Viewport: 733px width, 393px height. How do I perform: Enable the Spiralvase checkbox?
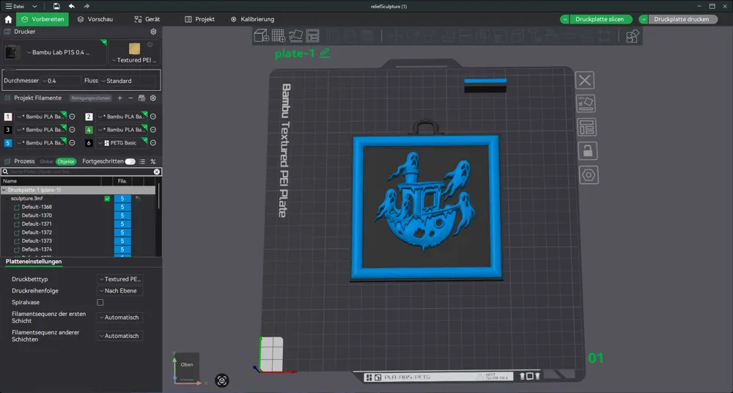(100, 303)
